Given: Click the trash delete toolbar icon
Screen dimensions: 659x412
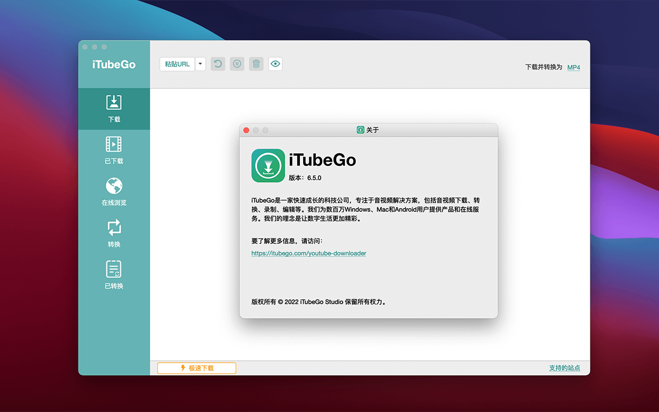Looking at the screenshot, I should 256,64.
